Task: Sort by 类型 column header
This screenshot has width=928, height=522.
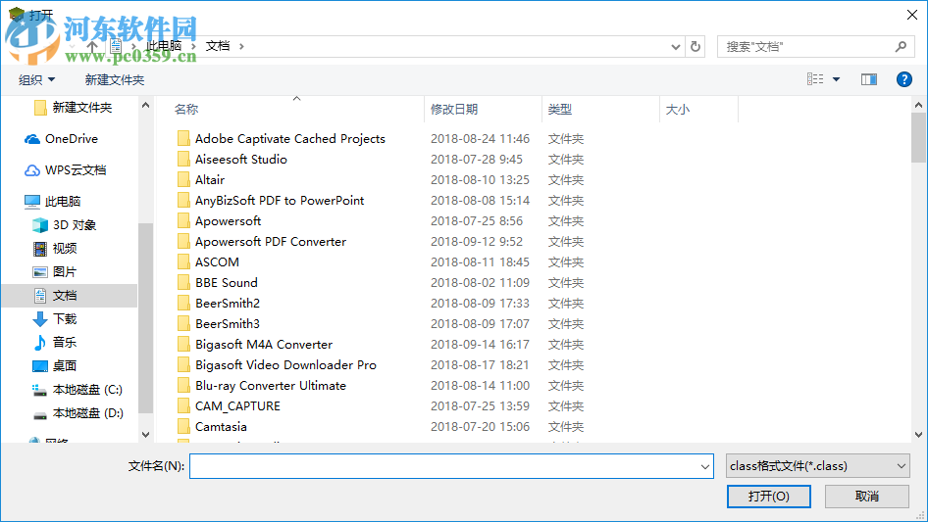Action: pyautogui.click(x=560, y=110)
